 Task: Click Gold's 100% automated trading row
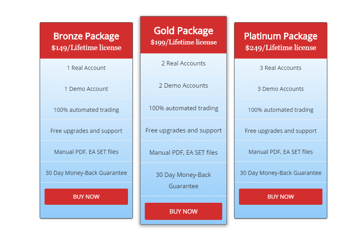[183, 108]
